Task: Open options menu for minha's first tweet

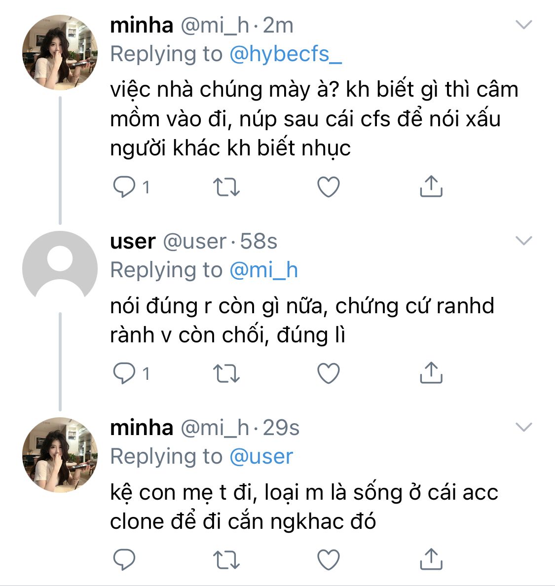Action: coord(523,24)
